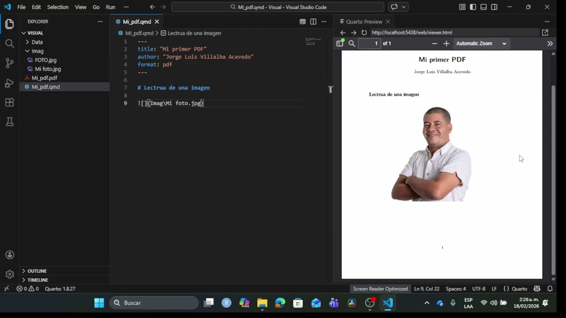Close the Mi_pdf.qmd editor tab
Viewport: 566px width, 318px height.
[157, 22]
